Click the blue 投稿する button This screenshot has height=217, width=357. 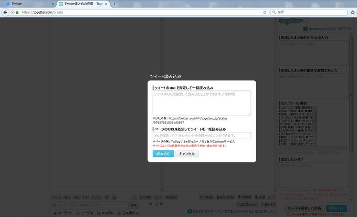coord(337,208)
